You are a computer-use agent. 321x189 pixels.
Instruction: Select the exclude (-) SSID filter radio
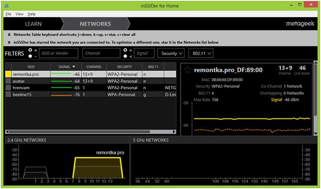[30, 56]
